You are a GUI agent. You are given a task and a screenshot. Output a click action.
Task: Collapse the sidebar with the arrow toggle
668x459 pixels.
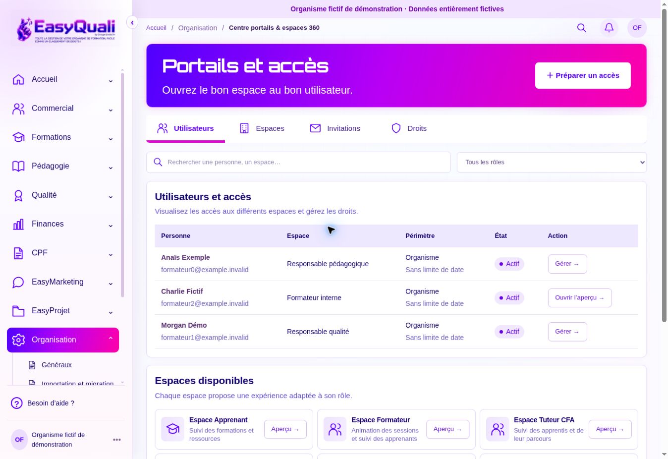pos(132,22)
